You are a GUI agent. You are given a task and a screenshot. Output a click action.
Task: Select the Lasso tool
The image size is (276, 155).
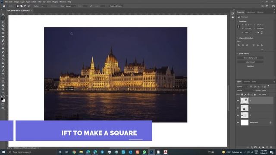[3, 22]
